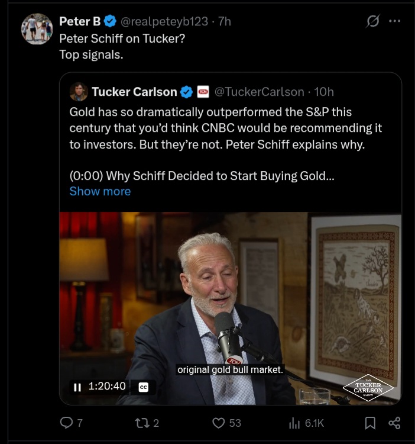The image size is (415, 444).
Task: Bookmark this post
Action: (x=370, y=423)
